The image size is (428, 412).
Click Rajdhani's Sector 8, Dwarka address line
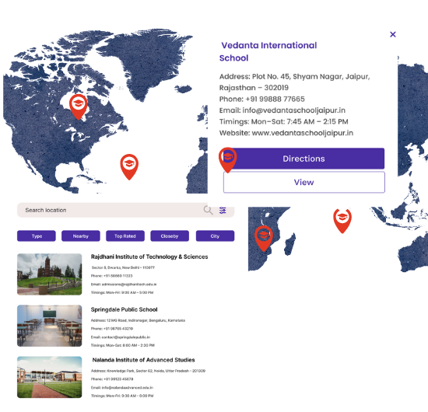(123, 267)
